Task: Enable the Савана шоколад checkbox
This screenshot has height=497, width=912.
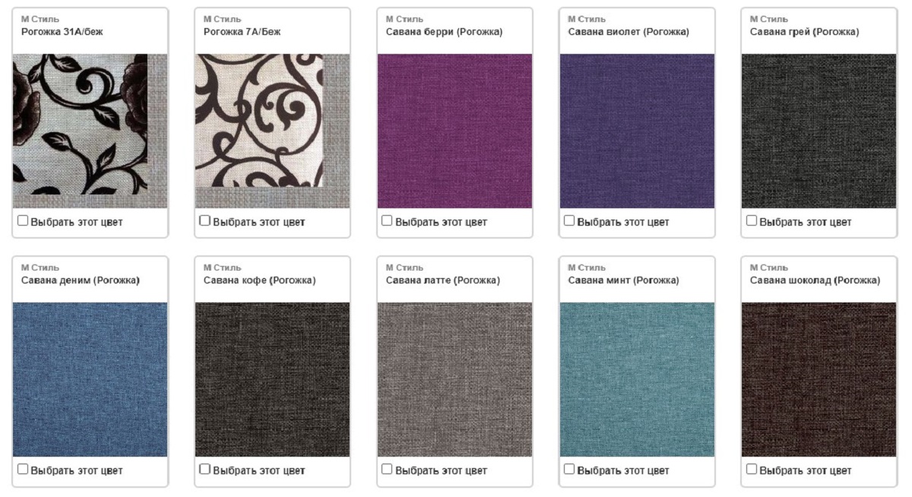Action: coord(752,470)
